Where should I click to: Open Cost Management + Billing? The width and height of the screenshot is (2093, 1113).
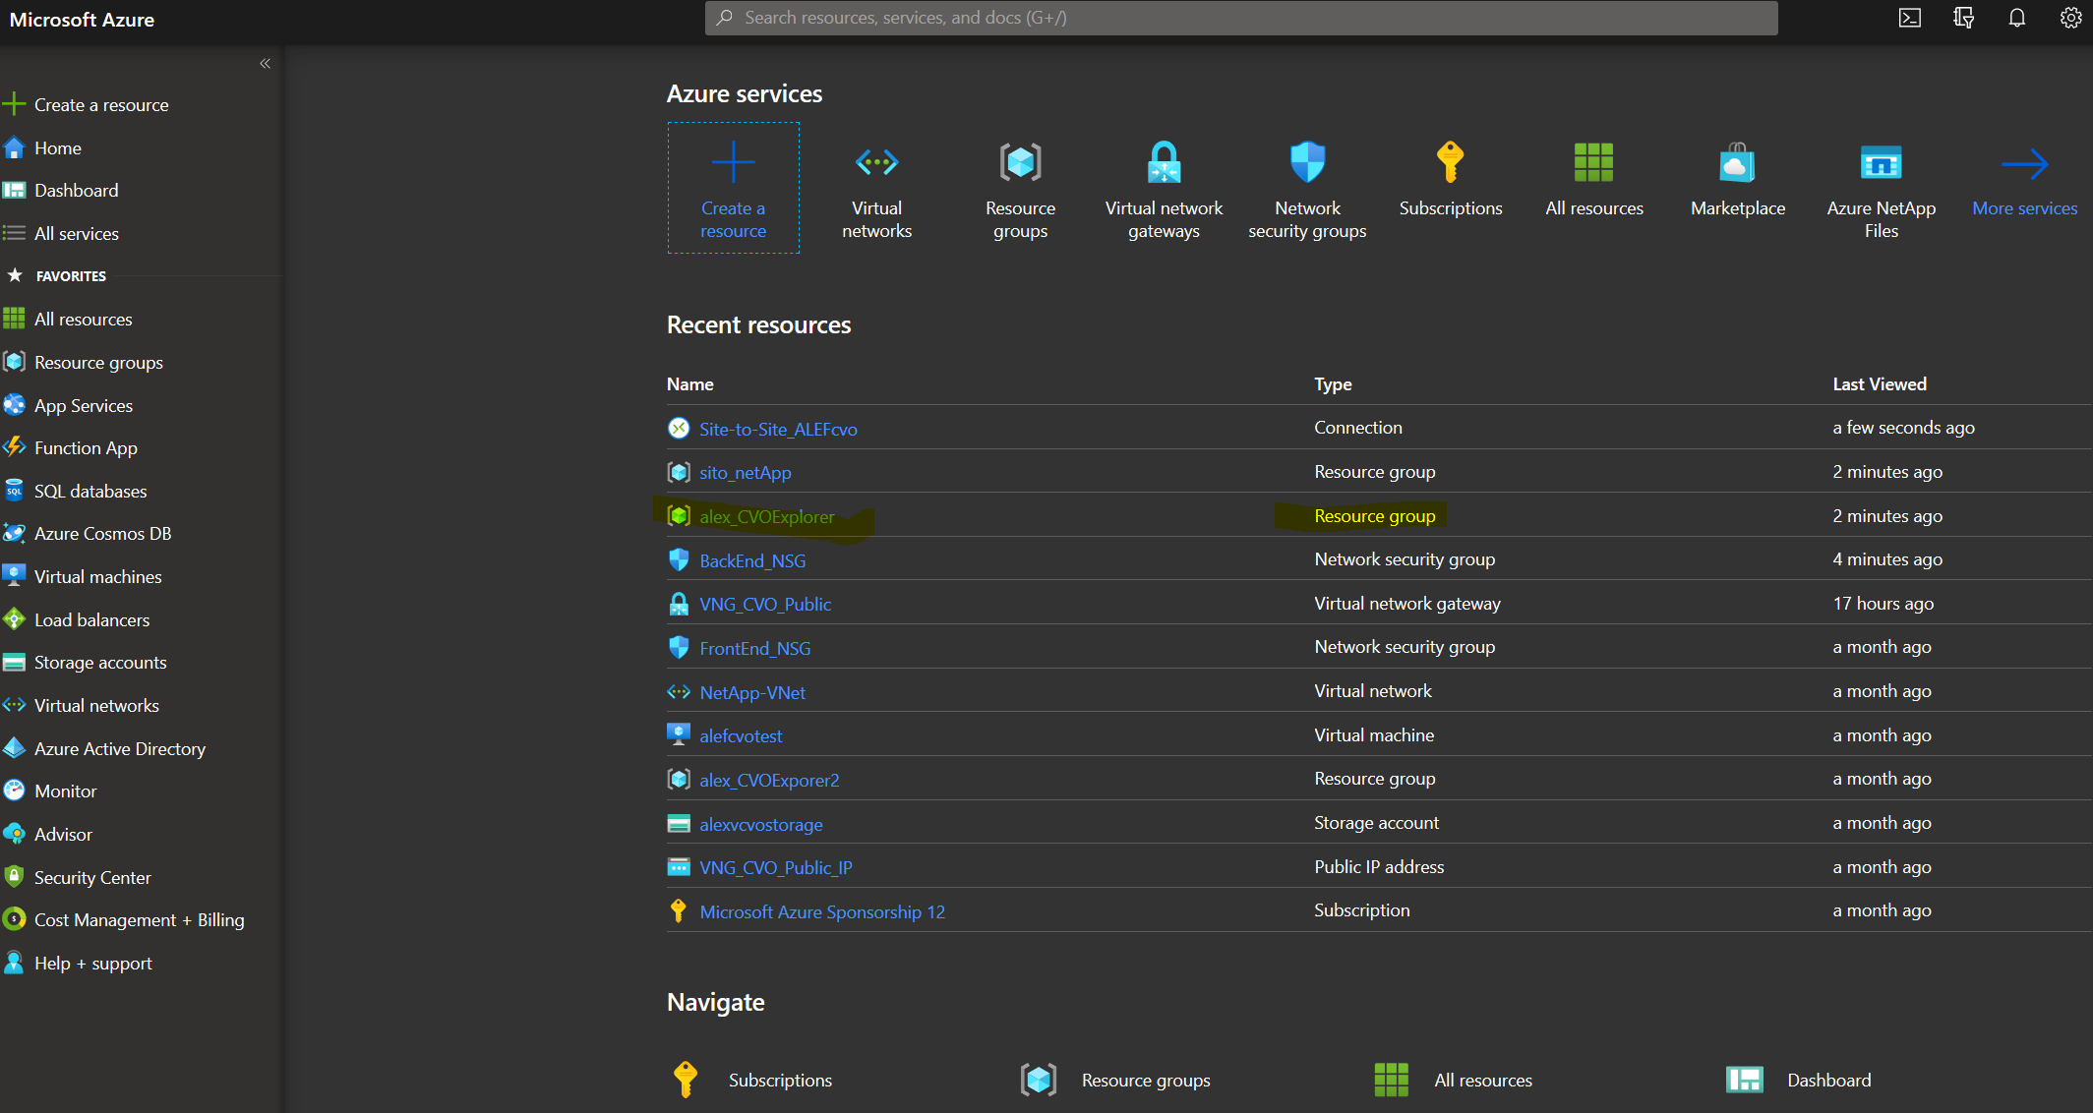[x=139, y=919]
